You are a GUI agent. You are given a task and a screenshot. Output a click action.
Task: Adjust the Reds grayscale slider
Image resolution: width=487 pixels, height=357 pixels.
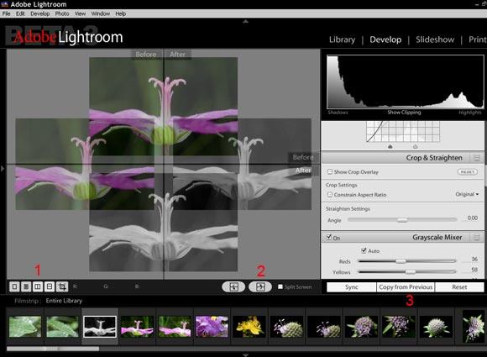click(x=407, y=261)
